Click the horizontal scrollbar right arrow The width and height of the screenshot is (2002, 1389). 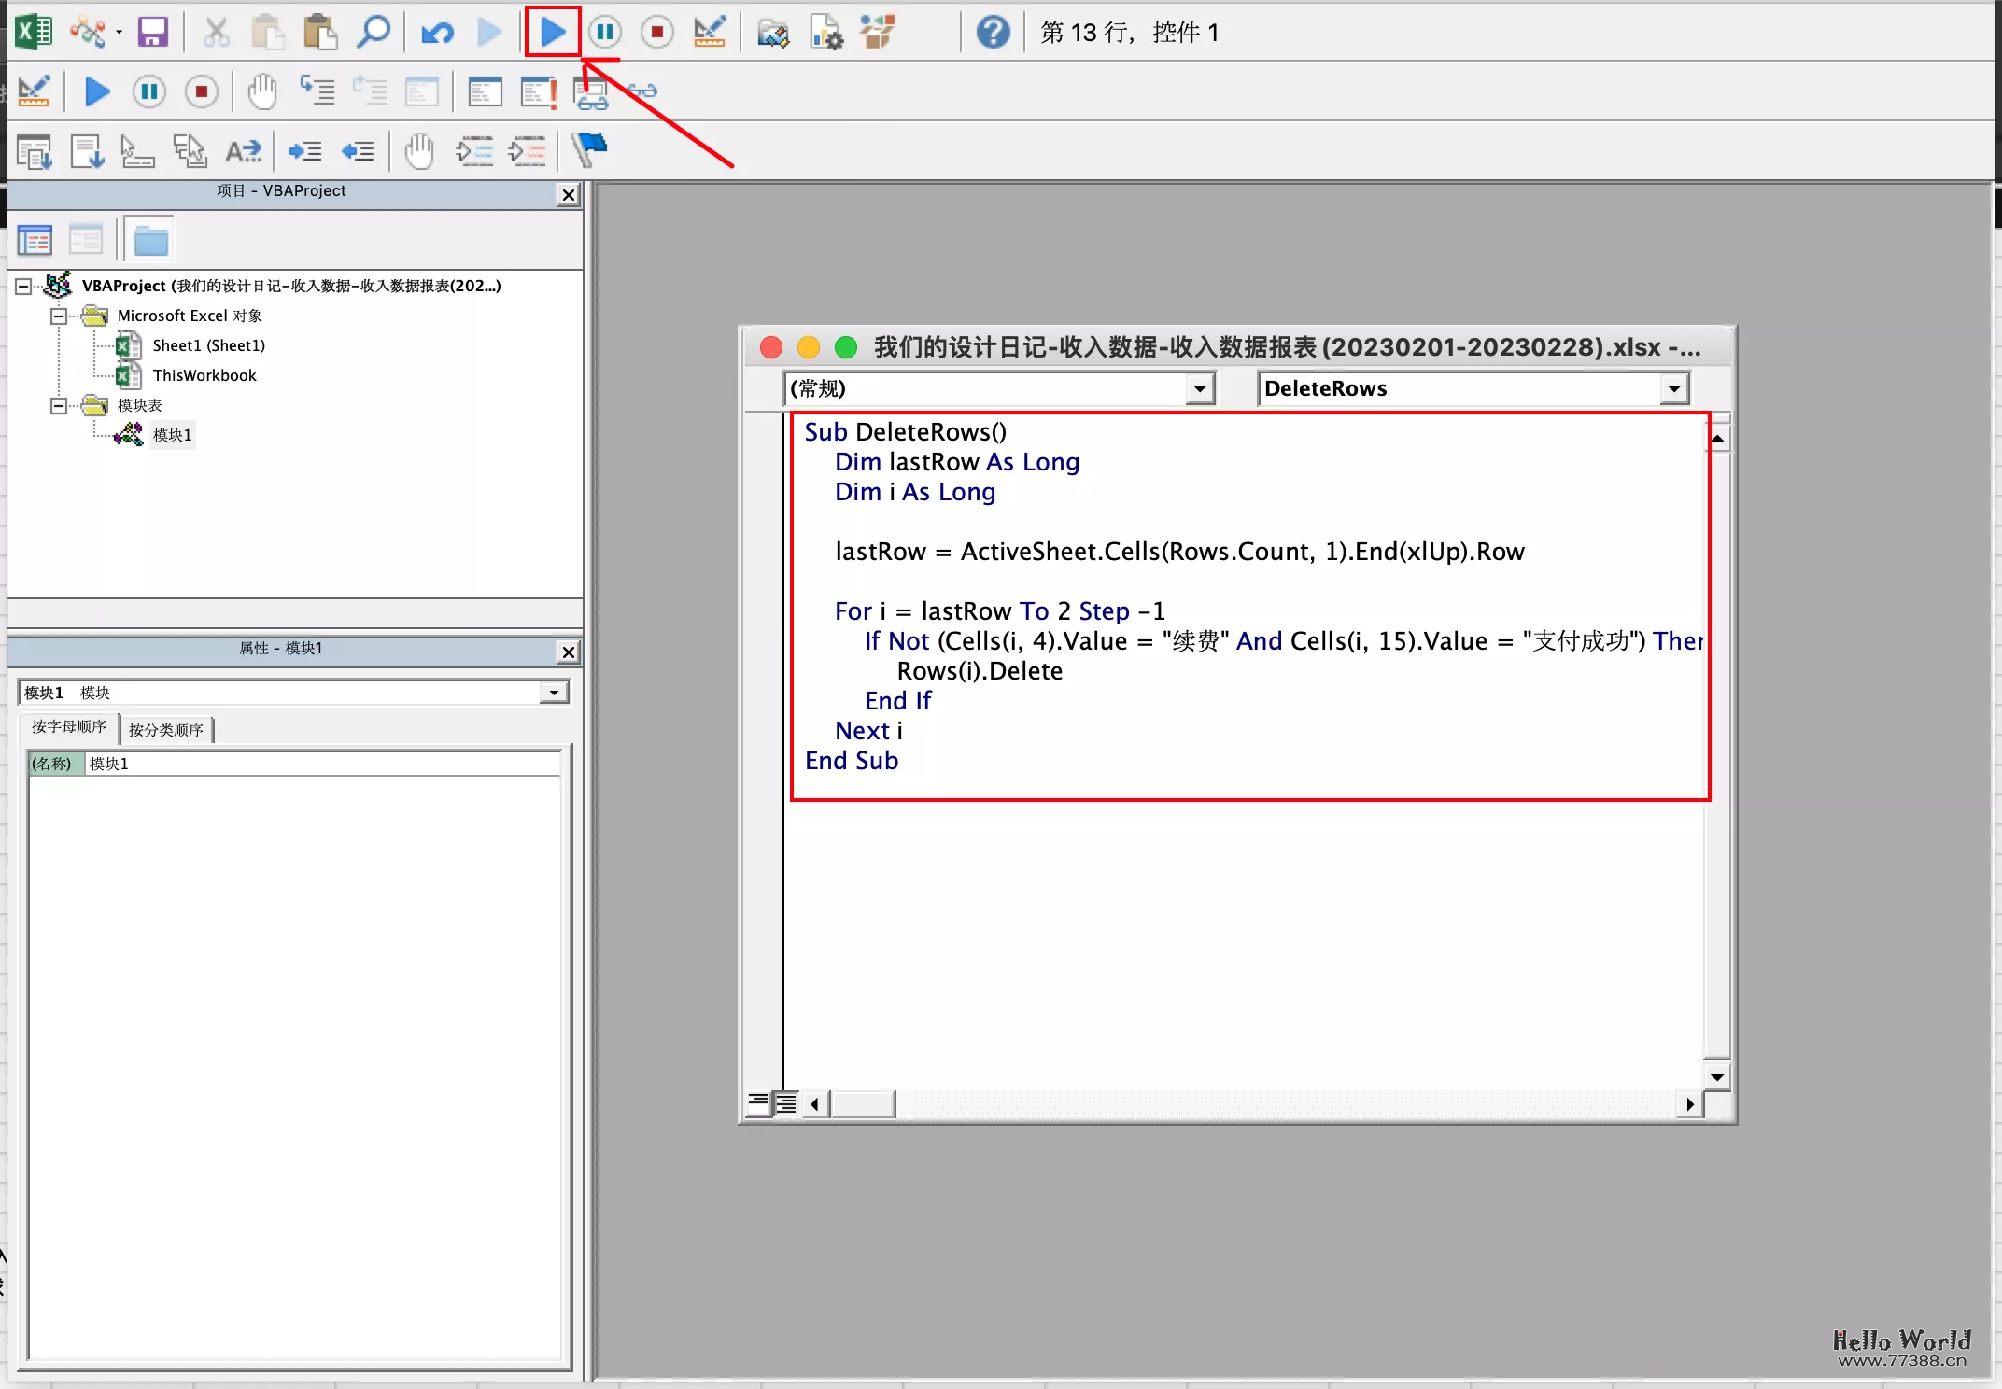(x=1691, y=1103)
